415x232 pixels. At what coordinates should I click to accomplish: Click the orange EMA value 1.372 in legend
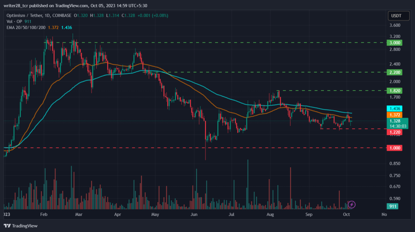pyautogui.click(x=53, y=27)
